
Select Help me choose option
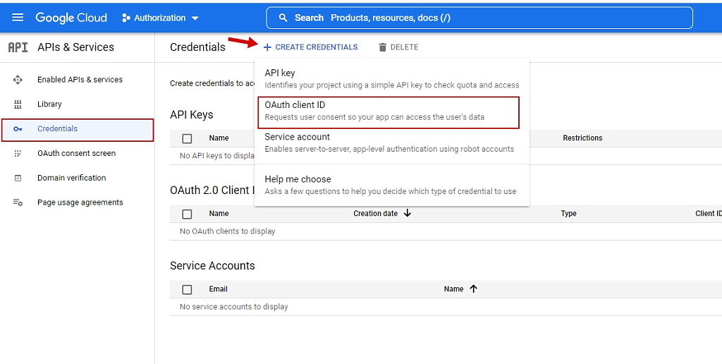tap(388, 185)
